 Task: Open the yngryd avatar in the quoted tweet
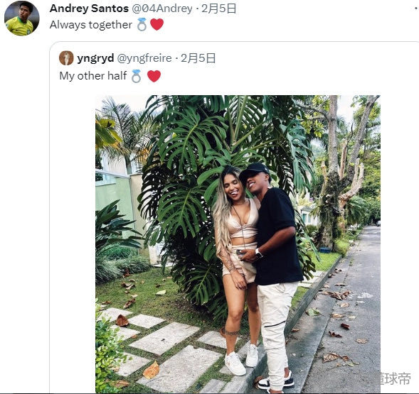tap(66, 58)
